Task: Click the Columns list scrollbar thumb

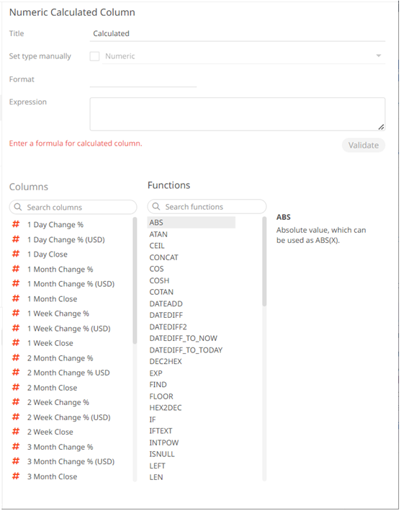Action: point(135,280)
